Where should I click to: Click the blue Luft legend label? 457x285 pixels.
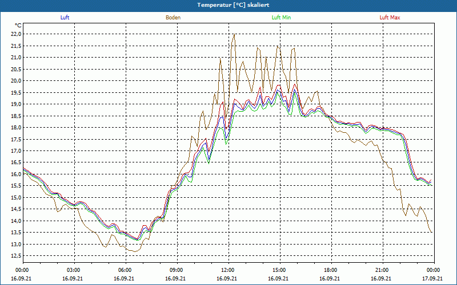(65, 18)
